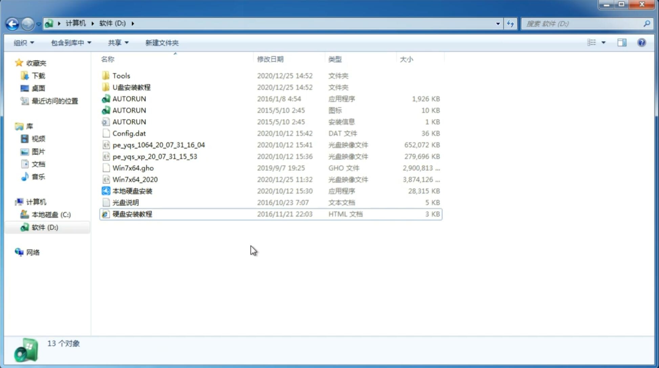Open the Tools folder

121,75
